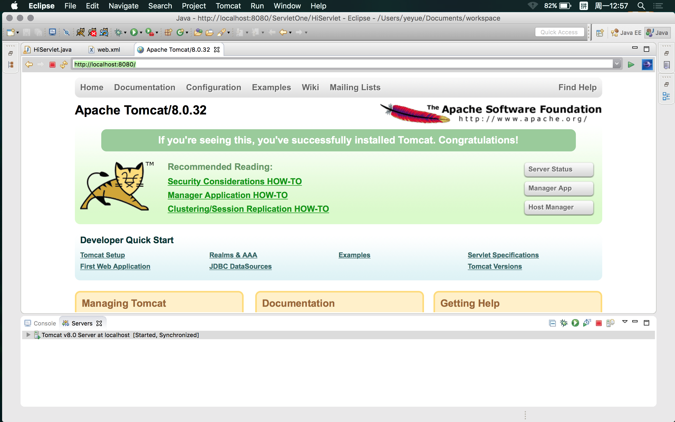The width and height of the screenshot is (675, 422).
Task: Open the First Web Application link
Action: 115,266
